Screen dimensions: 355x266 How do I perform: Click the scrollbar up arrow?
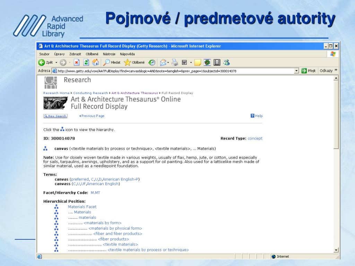[336, 78]
